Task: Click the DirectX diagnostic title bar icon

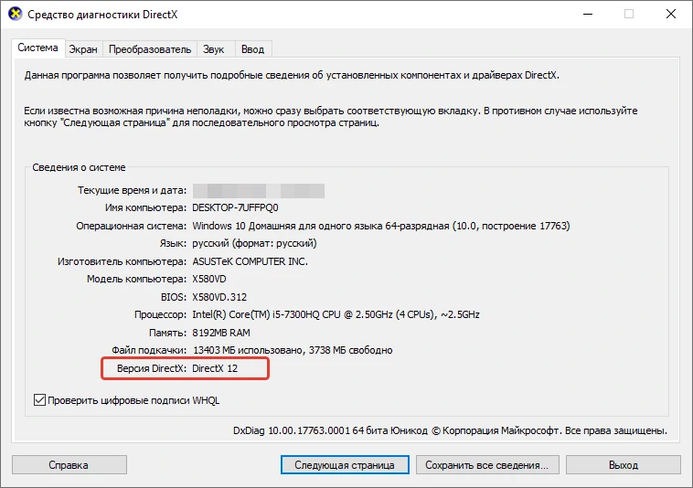Action: [x=16, y=14]
